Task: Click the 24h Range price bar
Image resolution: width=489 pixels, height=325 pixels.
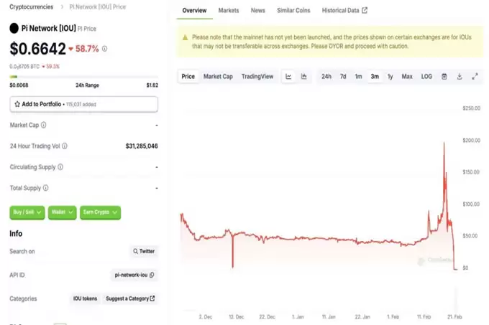Action: tap(83, 77)
